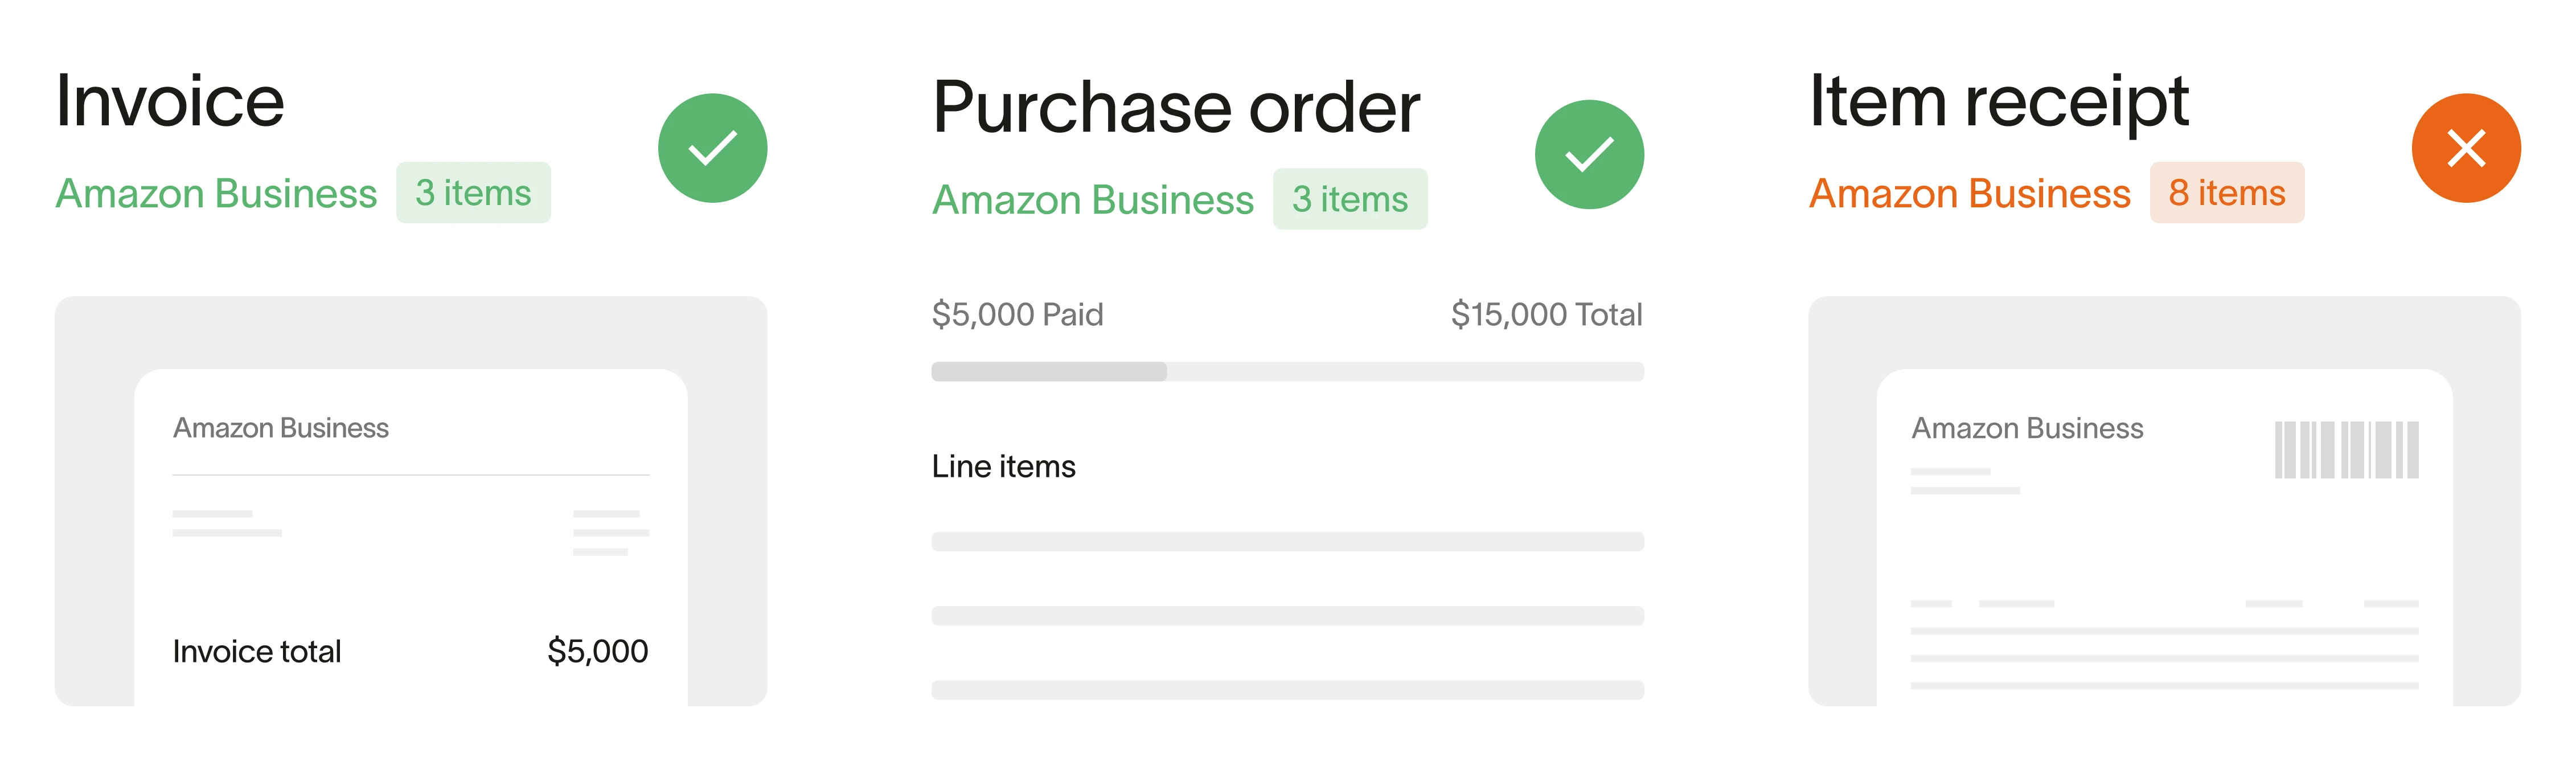Viewport: 2576px width, 761px height.
Task: Click the barcode on the item receipt
Action: (2346, 450)
